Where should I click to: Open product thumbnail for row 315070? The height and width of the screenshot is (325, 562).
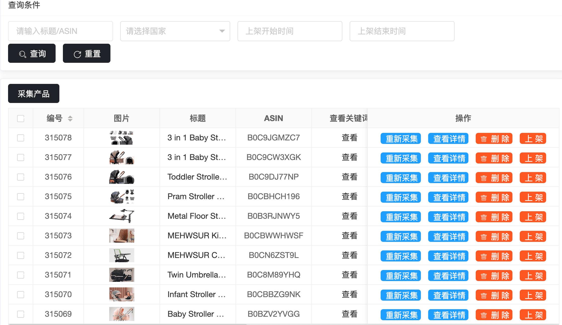tap(122, 294)
